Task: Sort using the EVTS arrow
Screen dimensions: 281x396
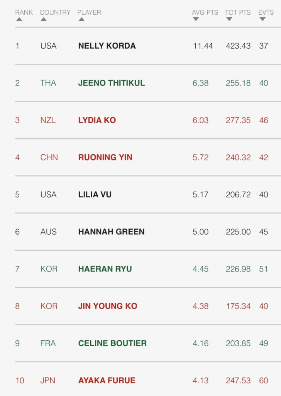Action: [x=262, y=19]
